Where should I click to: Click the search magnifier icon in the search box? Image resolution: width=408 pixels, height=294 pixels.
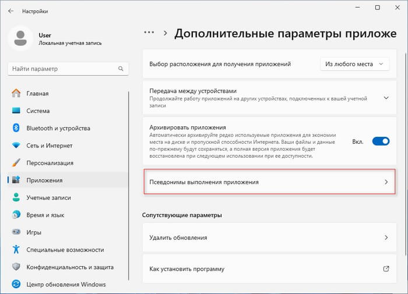coord(119,69)
